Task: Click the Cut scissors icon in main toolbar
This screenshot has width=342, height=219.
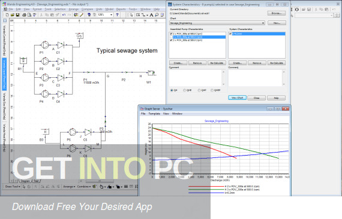Action: pyautogui.click(x=41, y=15)
